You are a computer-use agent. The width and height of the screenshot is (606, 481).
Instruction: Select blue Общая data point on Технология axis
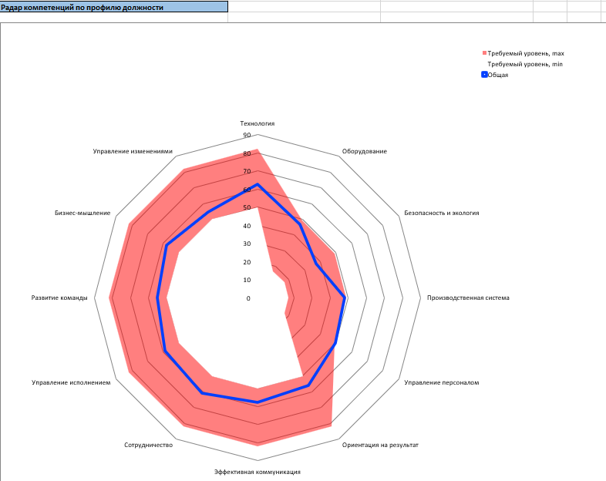click(258, 185)
